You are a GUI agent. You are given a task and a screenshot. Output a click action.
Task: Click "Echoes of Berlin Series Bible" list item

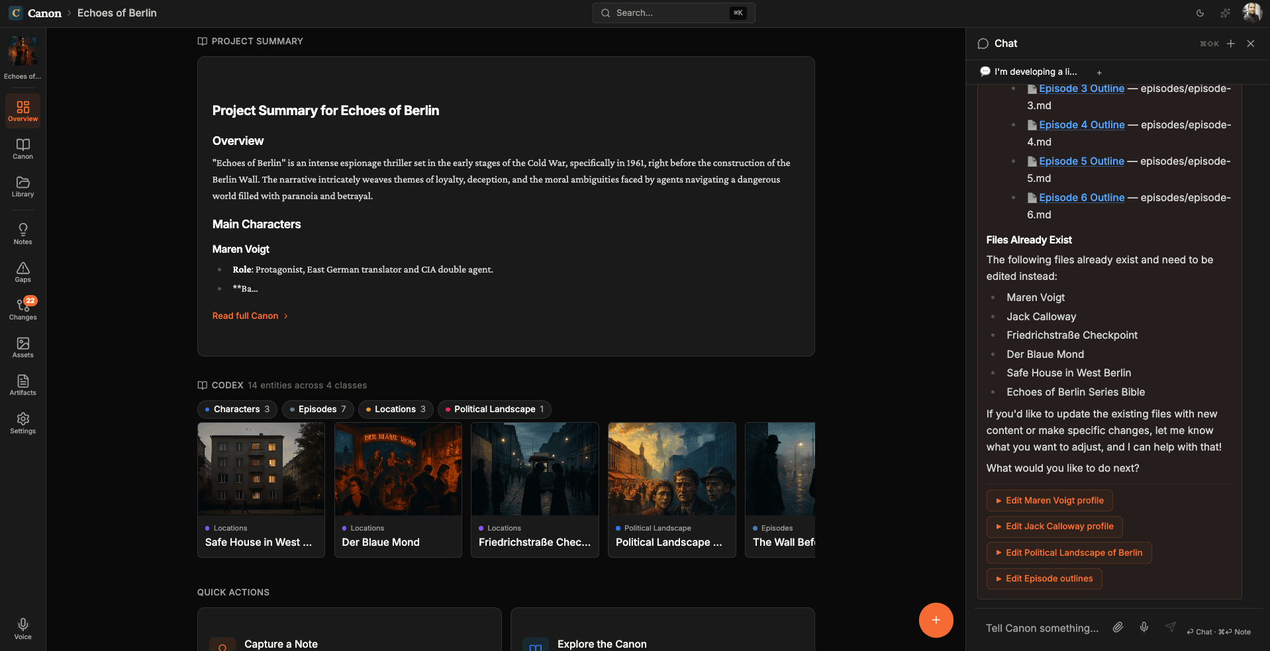tap(1075, 392)
